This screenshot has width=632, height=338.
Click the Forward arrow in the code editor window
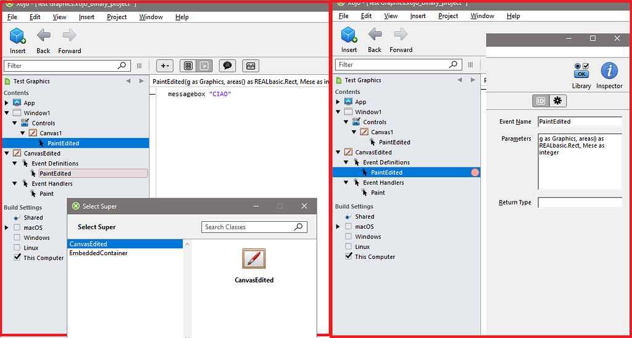pyautogui.click(x=69, y=35)
